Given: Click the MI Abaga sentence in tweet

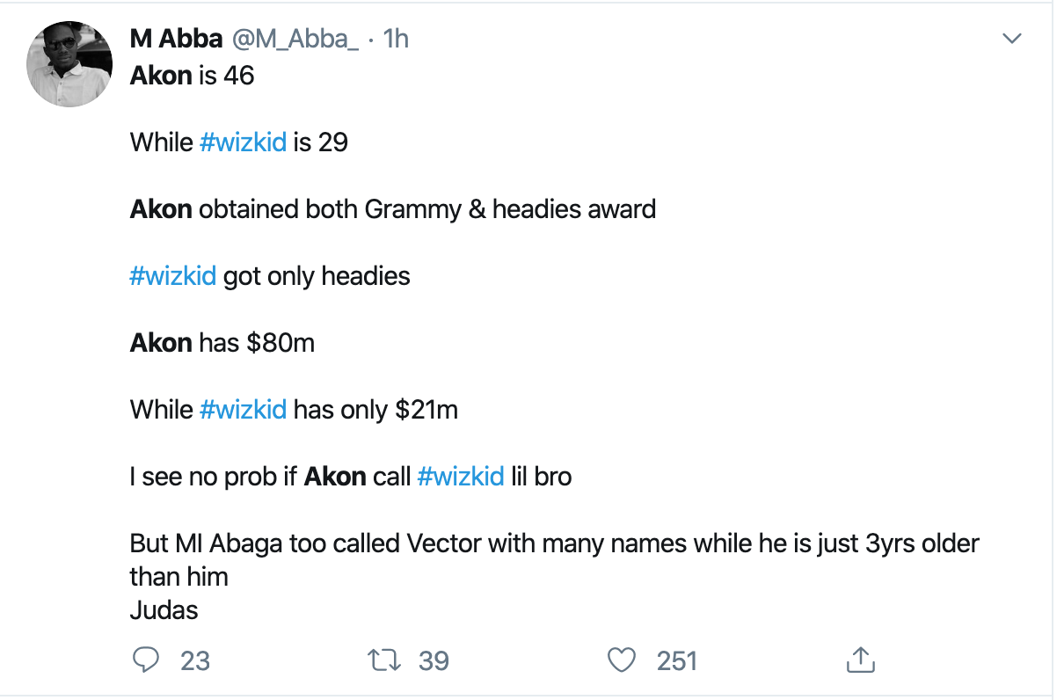Looking at the screenshot, I should pos(554,543).
